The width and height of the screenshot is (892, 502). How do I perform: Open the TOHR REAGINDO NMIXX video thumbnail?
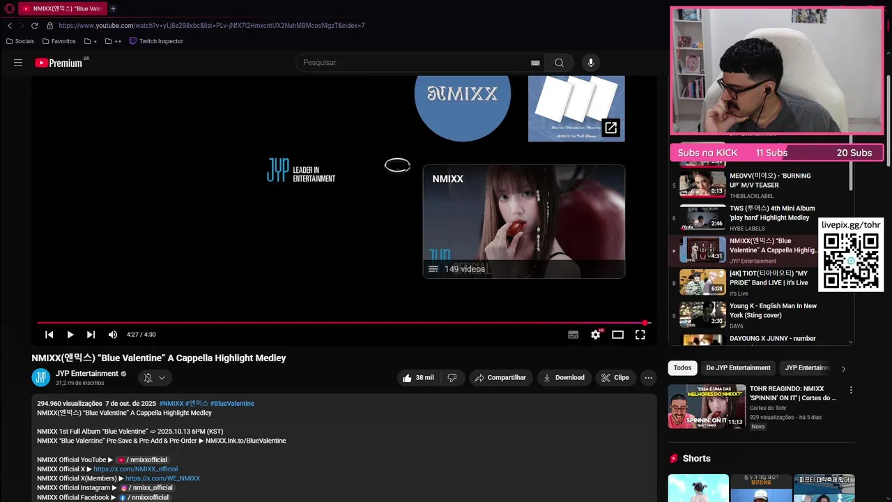(x=707, y=406)
